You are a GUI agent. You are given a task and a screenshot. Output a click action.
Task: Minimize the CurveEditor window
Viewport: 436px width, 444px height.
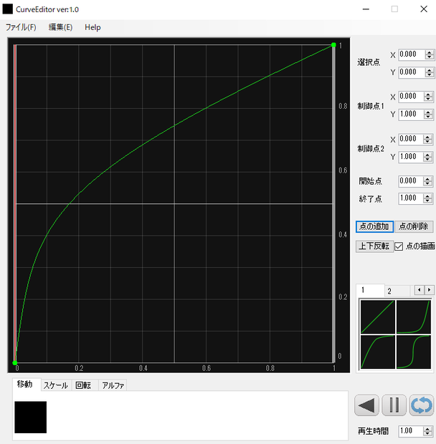click(366, 9)
